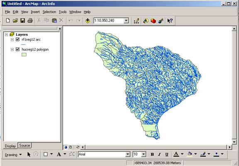Toggle Underline text formatting
This screenshot has width=239, height=166.
167,154
